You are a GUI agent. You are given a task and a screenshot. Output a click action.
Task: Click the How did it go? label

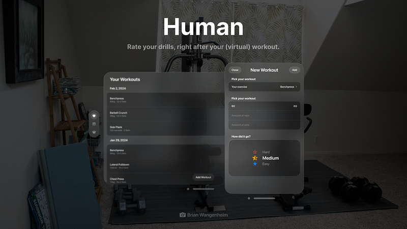[241, 136]
